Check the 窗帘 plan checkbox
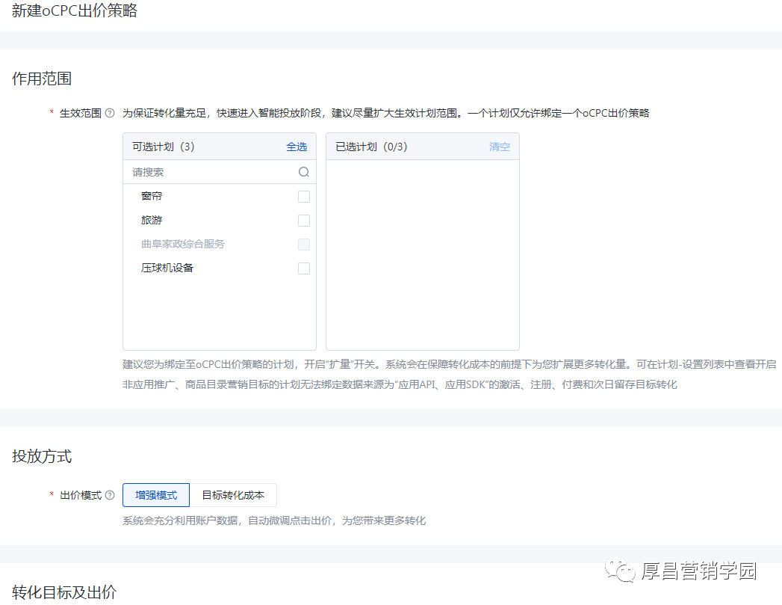Image resolution: width=782 pixels, height=605 pixels. (x=303, y=196)
